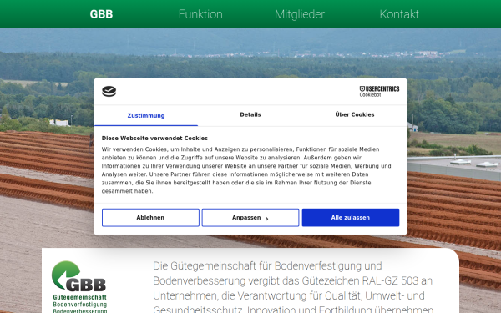This screenshot has height=313, width=501.
Task: Select the heading 'Diese Webseite verwendet Cookies'
Action: pos(154,139)
